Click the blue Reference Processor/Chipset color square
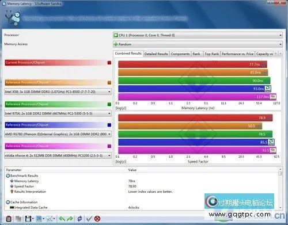Screen dimensions: 288x225 tap(109, 125)
